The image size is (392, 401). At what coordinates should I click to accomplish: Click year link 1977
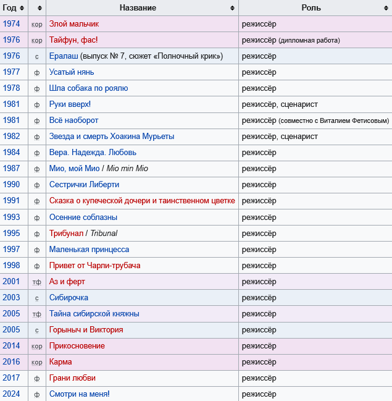point(11,72)
